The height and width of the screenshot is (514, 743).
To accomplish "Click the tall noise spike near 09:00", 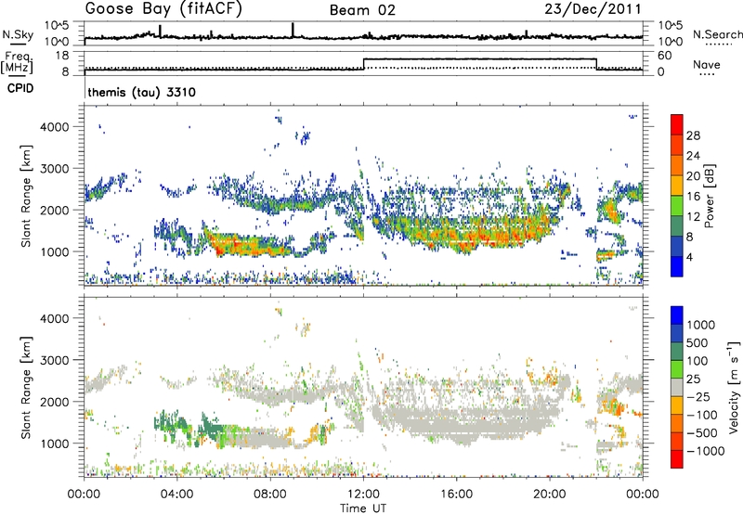I will (293, 30).
